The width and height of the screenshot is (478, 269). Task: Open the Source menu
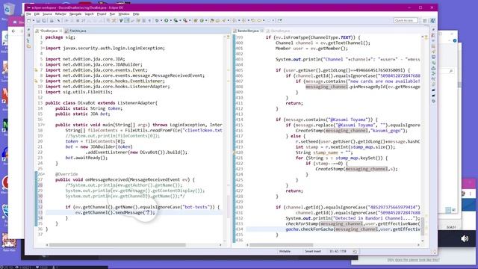click(x=47, y=14)
